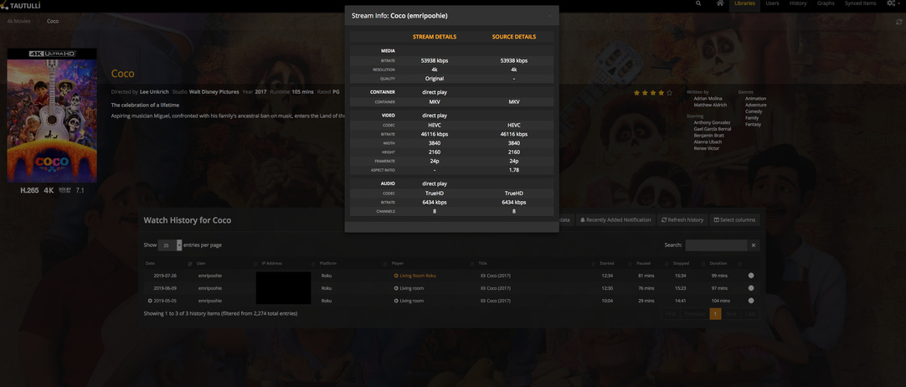Expand the 2019-05-05 history row
906x387 pixels.
150,301
